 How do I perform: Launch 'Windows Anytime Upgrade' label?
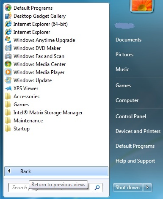[x=44, y=40]
